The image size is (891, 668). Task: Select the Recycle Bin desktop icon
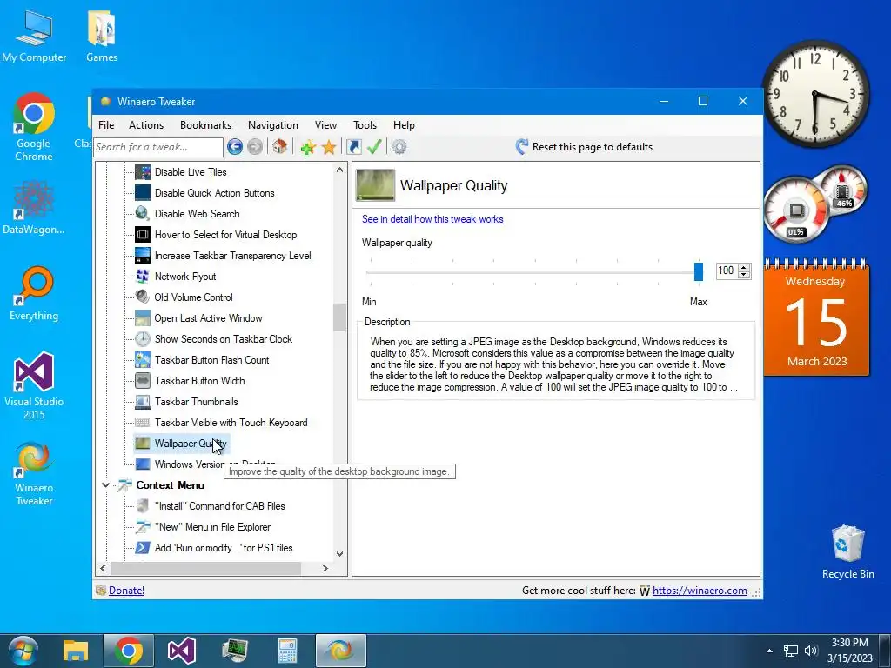[x=847, y=552]
